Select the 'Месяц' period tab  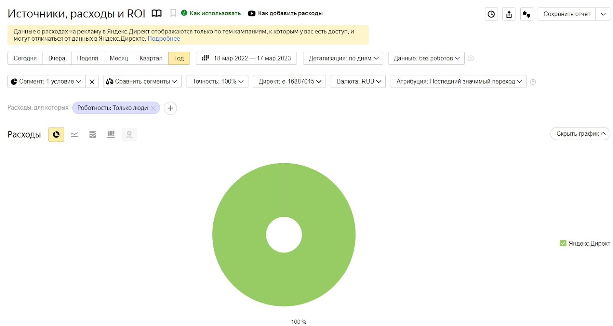pyautogui.click(x=119, y=58)
